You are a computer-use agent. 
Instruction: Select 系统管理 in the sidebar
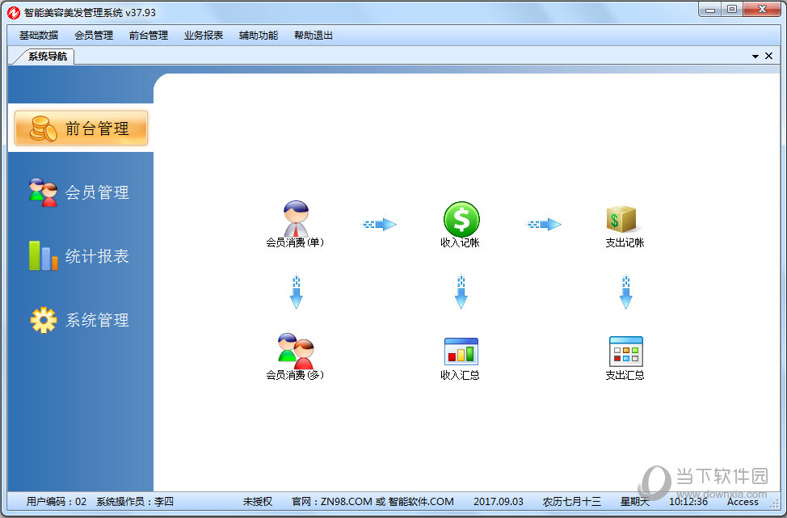pos(80,320)
